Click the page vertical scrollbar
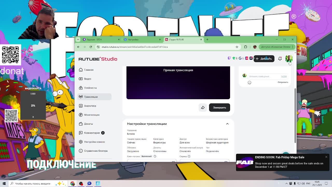This screenshot has width=332, height=187. [295, 116]
